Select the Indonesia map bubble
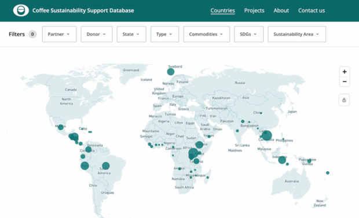 coord(282,160)
